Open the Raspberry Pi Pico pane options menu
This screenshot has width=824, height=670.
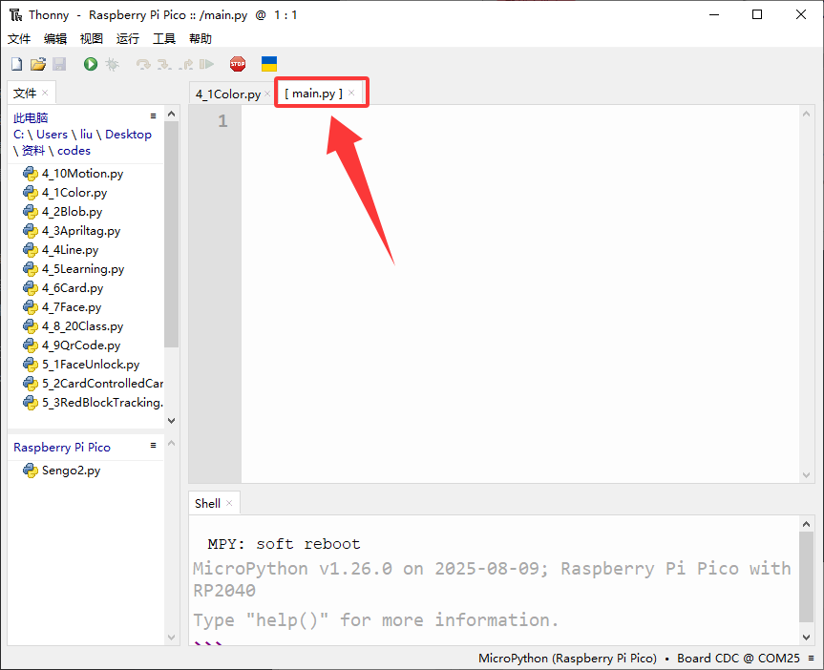click(153, 446)
